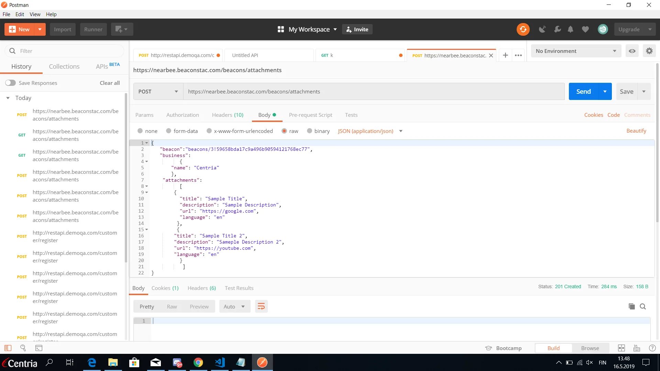Click into the request URL field
The image size is (660, 371).
[x=373, y=91]
